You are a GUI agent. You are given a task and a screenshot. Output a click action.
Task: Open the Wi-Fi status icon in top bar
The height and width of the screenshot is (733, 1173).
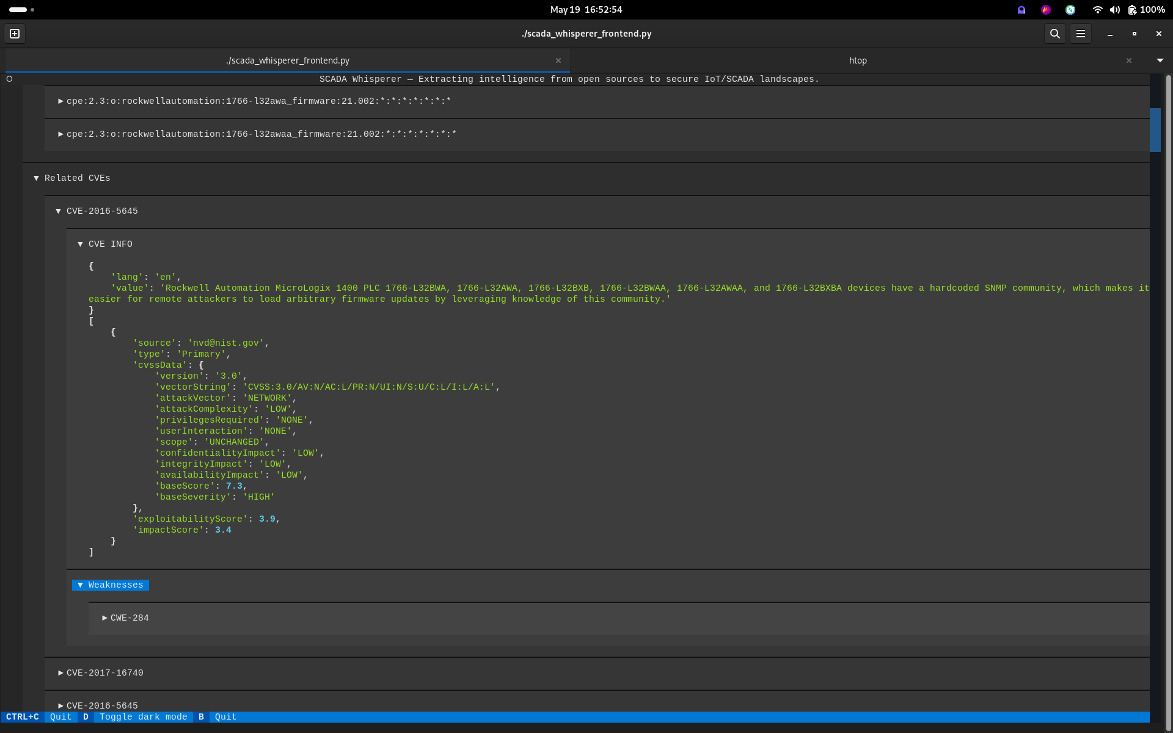[x=1097, y=10]
